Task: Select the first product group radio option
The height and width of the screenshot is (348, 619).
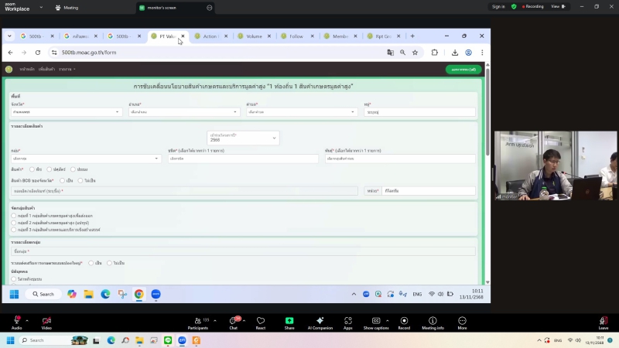Action: pyautogui.click(x=14, y=216)
